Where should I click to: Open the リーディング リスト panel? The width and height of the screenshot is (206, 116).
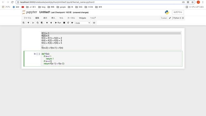coord(195,7)
